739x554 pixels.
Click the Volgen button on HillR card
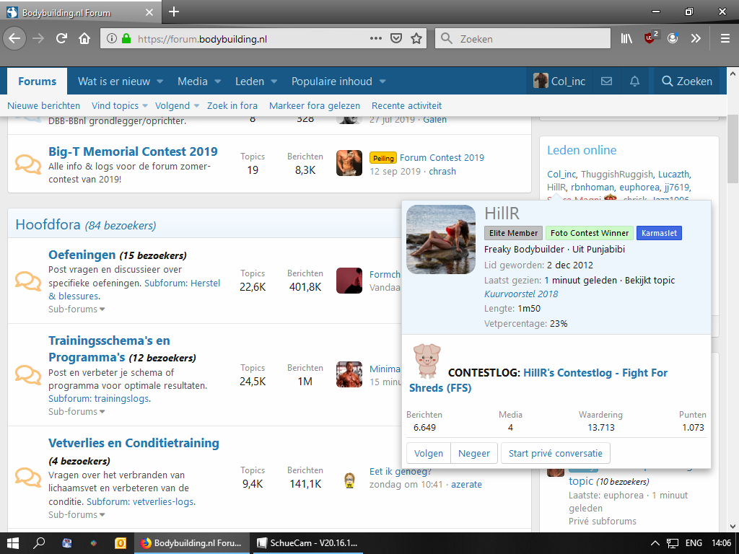tap(429, 453)
